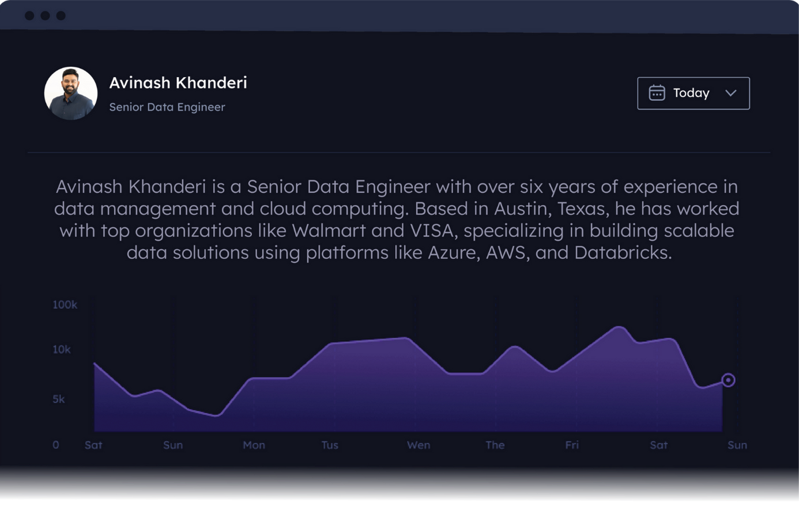Viewport: 799px width, 510px height.
Task: Select the Wen label on the chart axis
Action: (x=419, y=445)
